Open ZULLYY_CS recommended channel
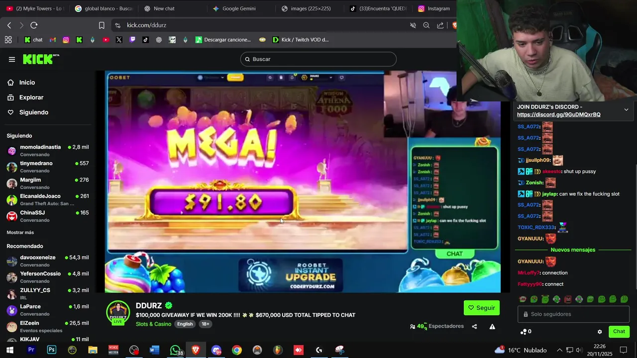Screen dimensions: 637x358 coord(48,294)
